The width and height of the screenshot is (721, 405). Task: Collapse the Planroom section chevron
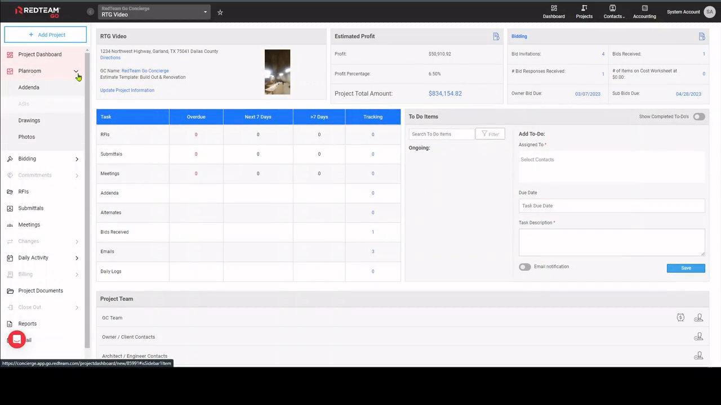(76, 71)
